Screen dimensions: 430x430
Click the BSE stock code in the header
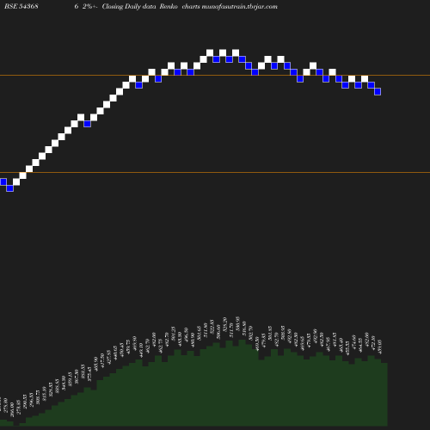coord(21,6)
